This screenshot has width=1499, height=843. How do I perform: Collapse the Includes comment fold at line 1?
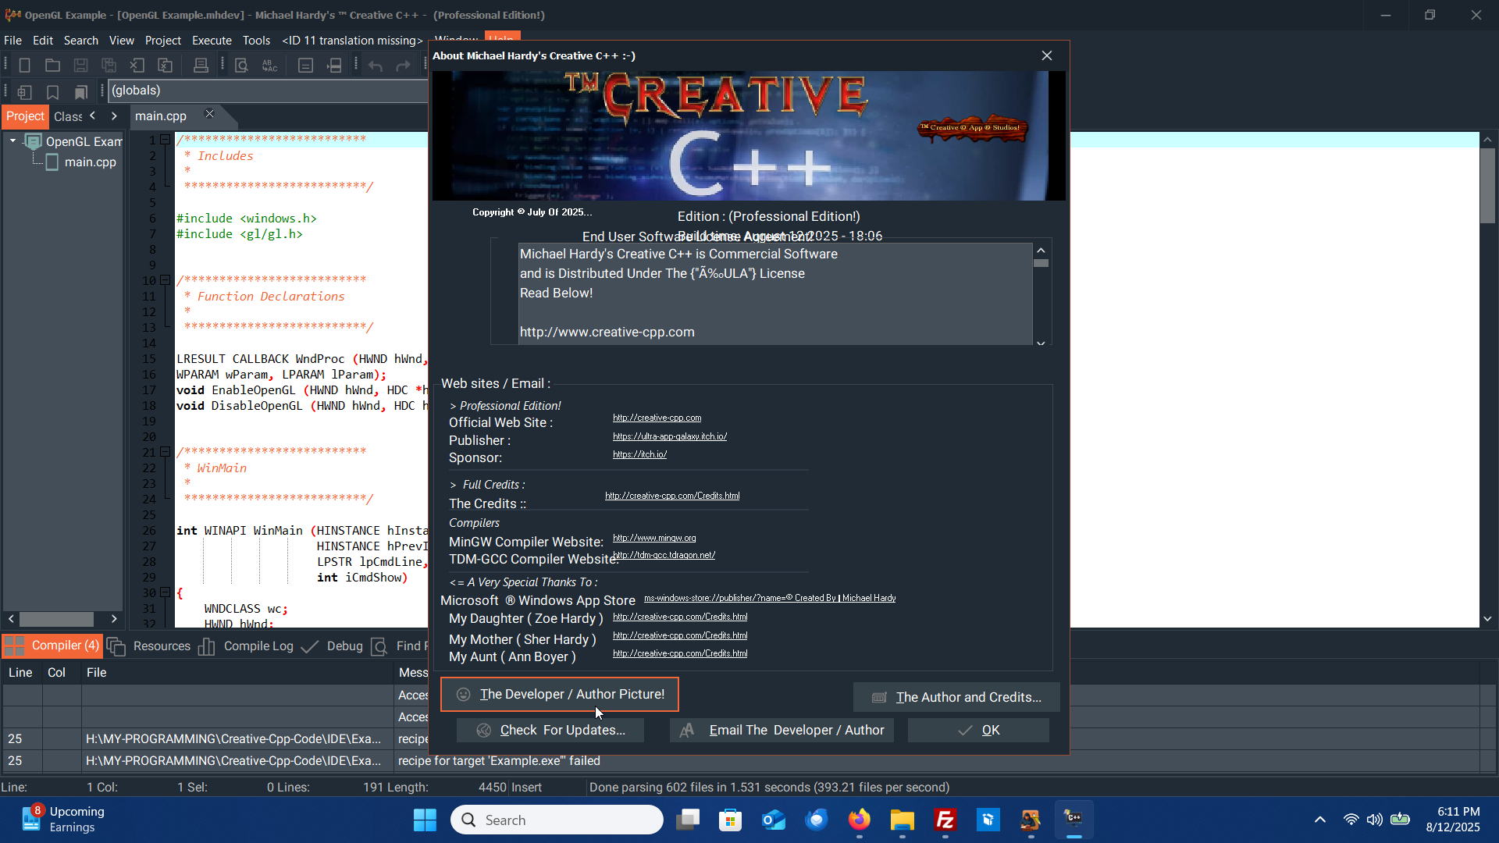click(166, 140)
